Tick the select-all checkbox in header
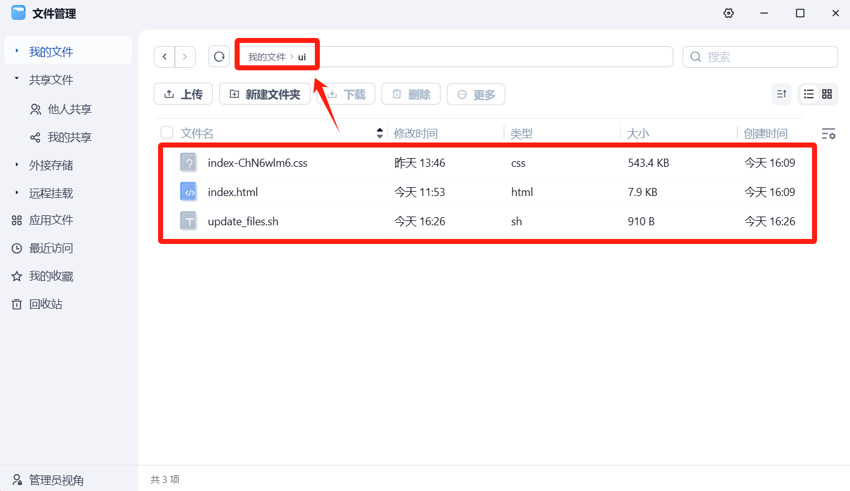 (x=167, y=133)
